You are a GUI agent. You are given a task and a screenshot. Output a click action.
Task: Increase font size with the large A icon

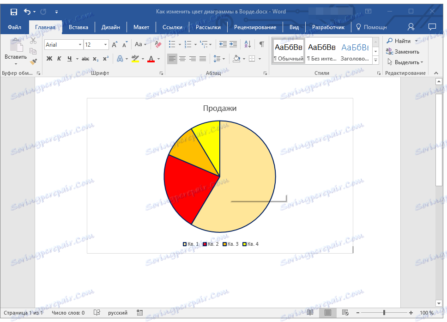coord(115,44)
